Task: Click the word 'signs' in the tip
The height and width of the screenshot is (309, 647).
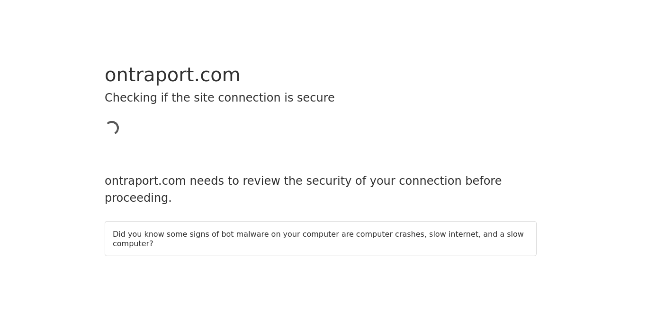Action: [x=199, y=234]
